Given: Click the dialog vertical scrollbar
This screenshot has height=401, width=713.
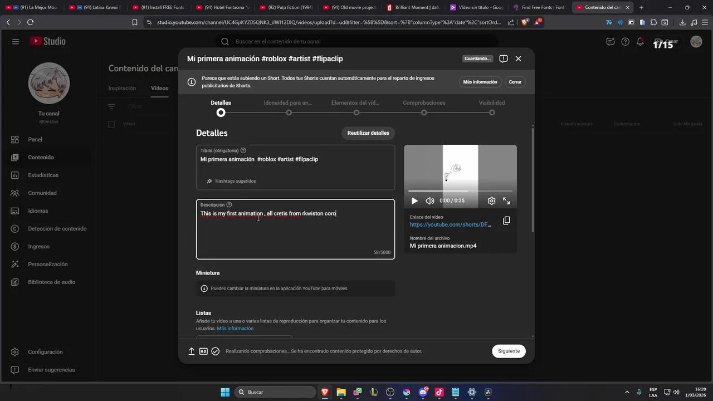Looking at the screenshot, I should pyautogui.click(x=533, y=181).
